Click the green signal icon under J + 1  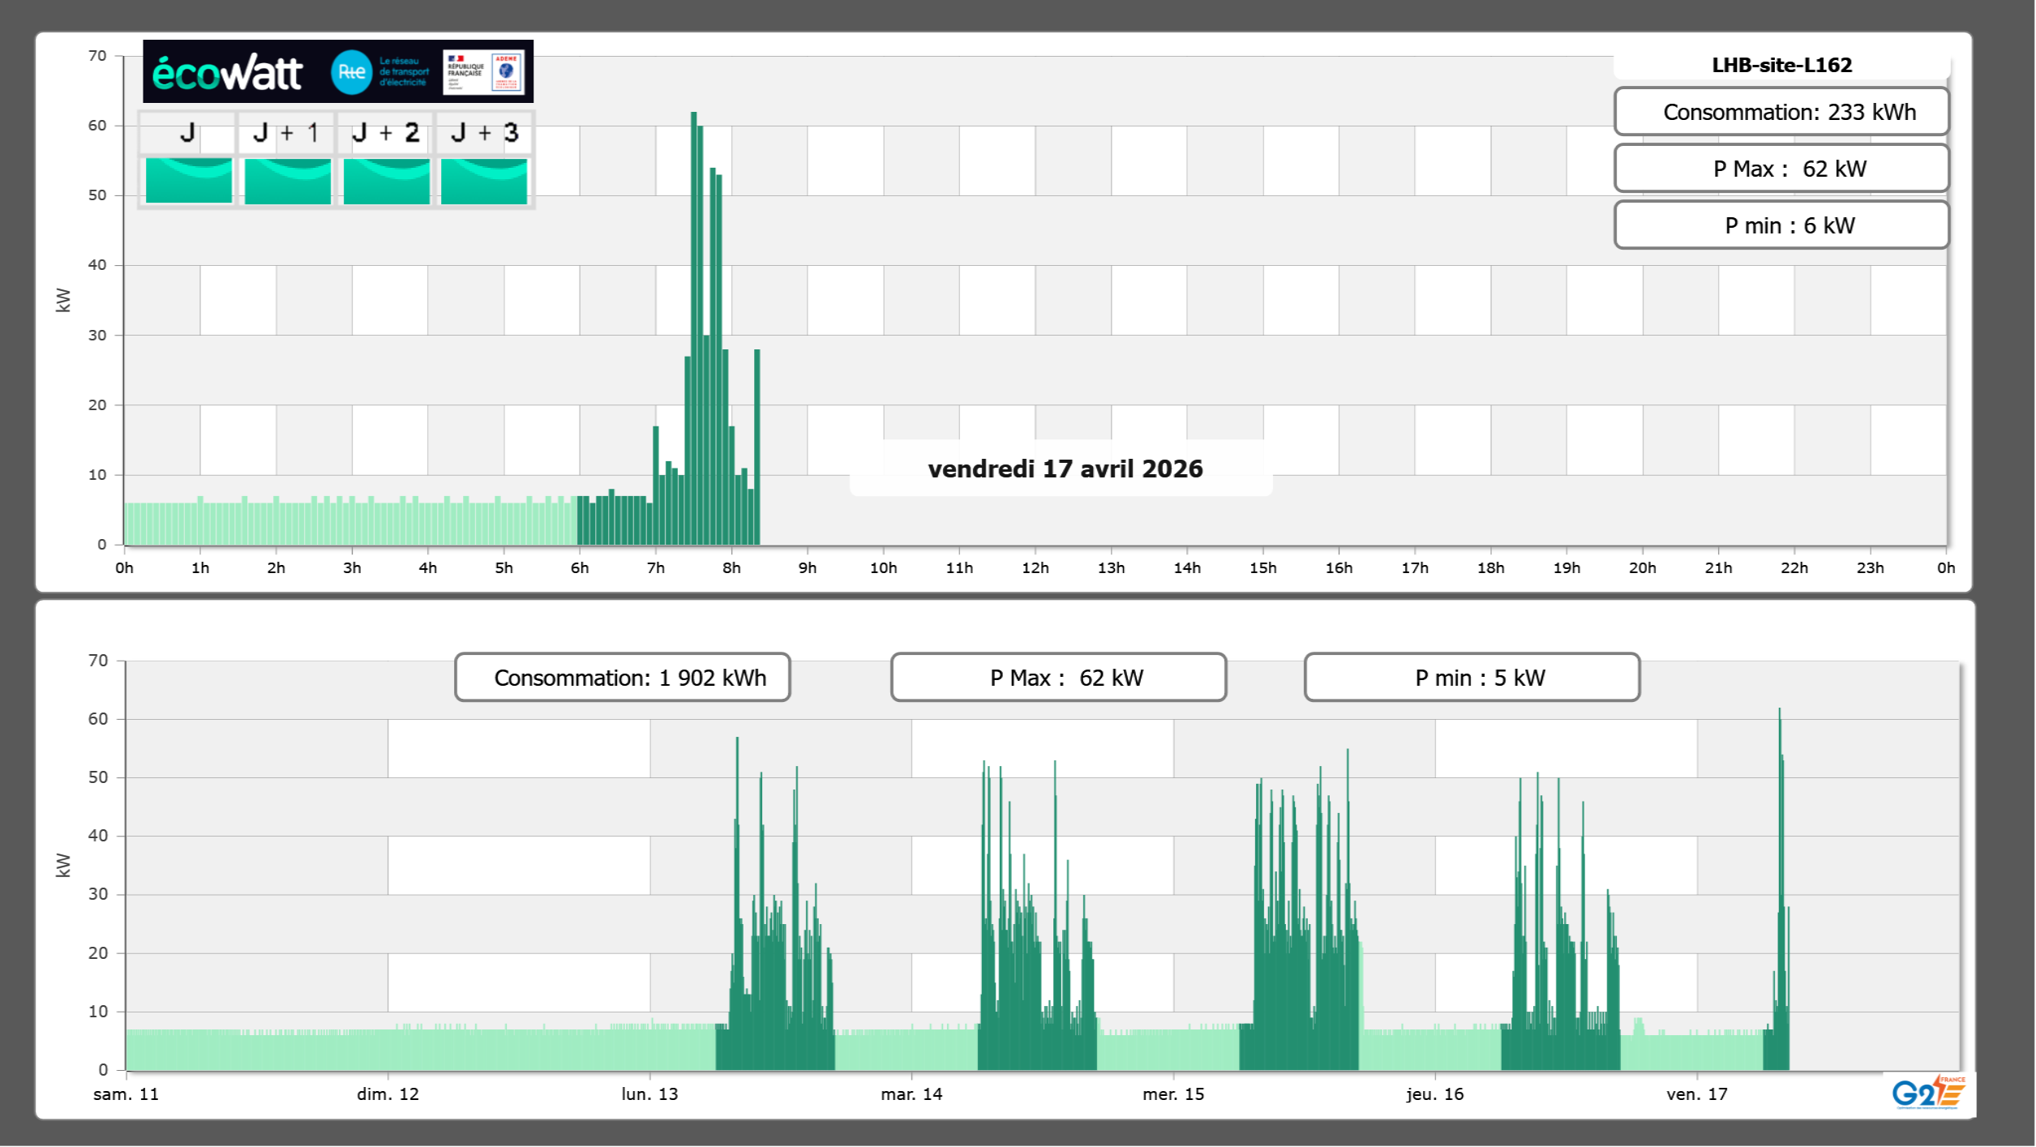(x=287, y=180)
